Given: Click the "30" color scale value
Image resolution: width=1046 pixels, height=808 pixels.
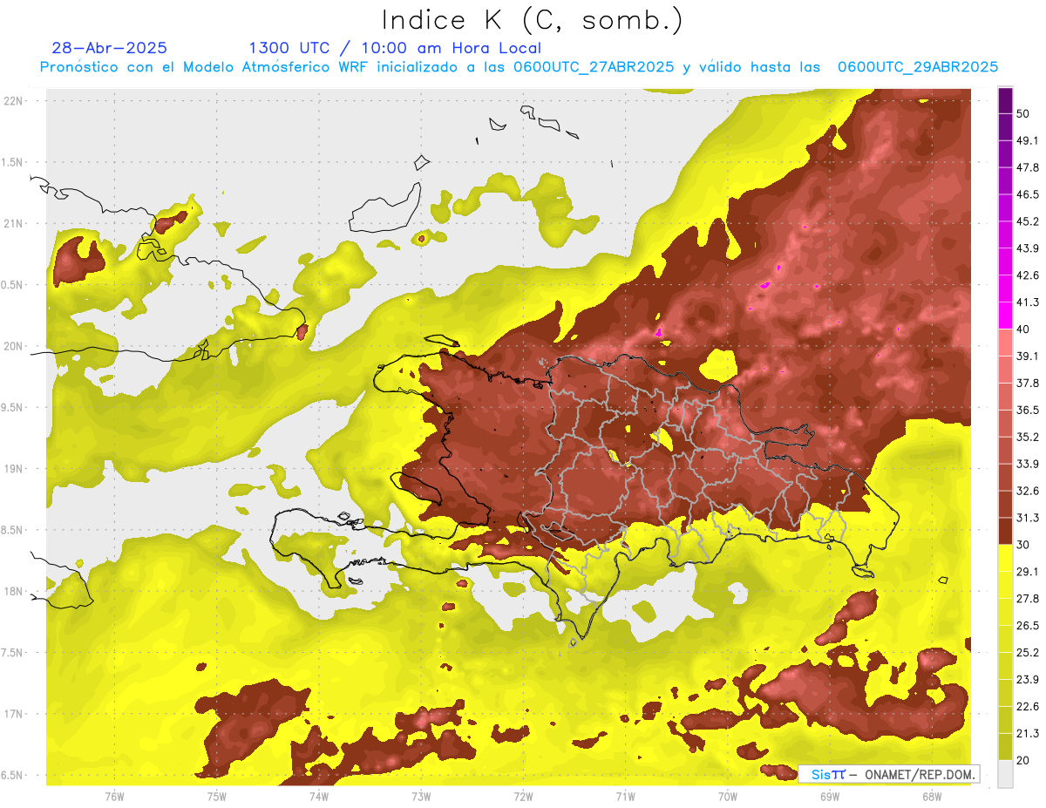Looking at the screenshot, I should click(1023, 545).
